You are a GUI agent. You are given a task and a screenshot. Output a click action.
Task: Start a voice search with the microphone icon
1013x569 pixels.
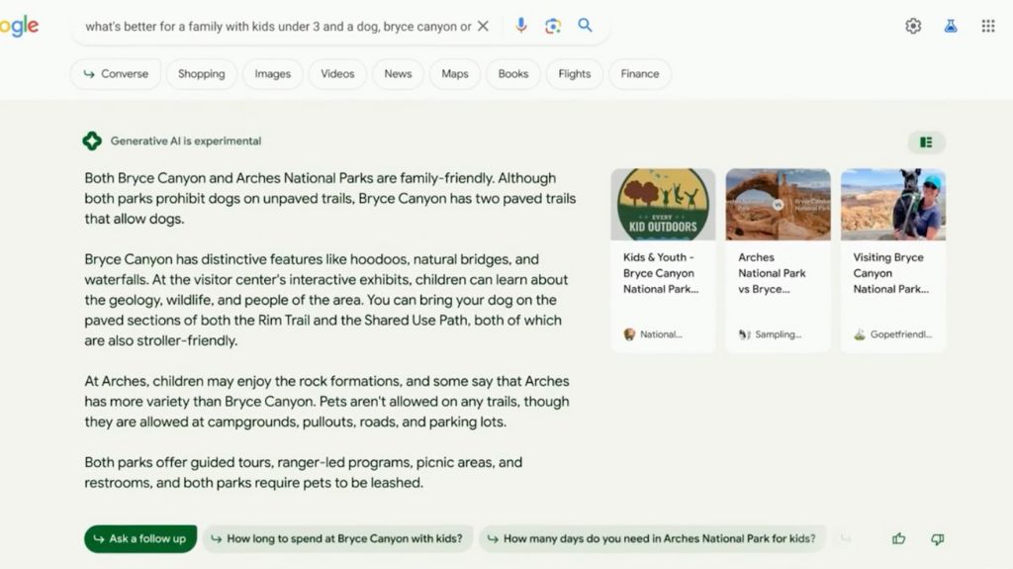520,26
